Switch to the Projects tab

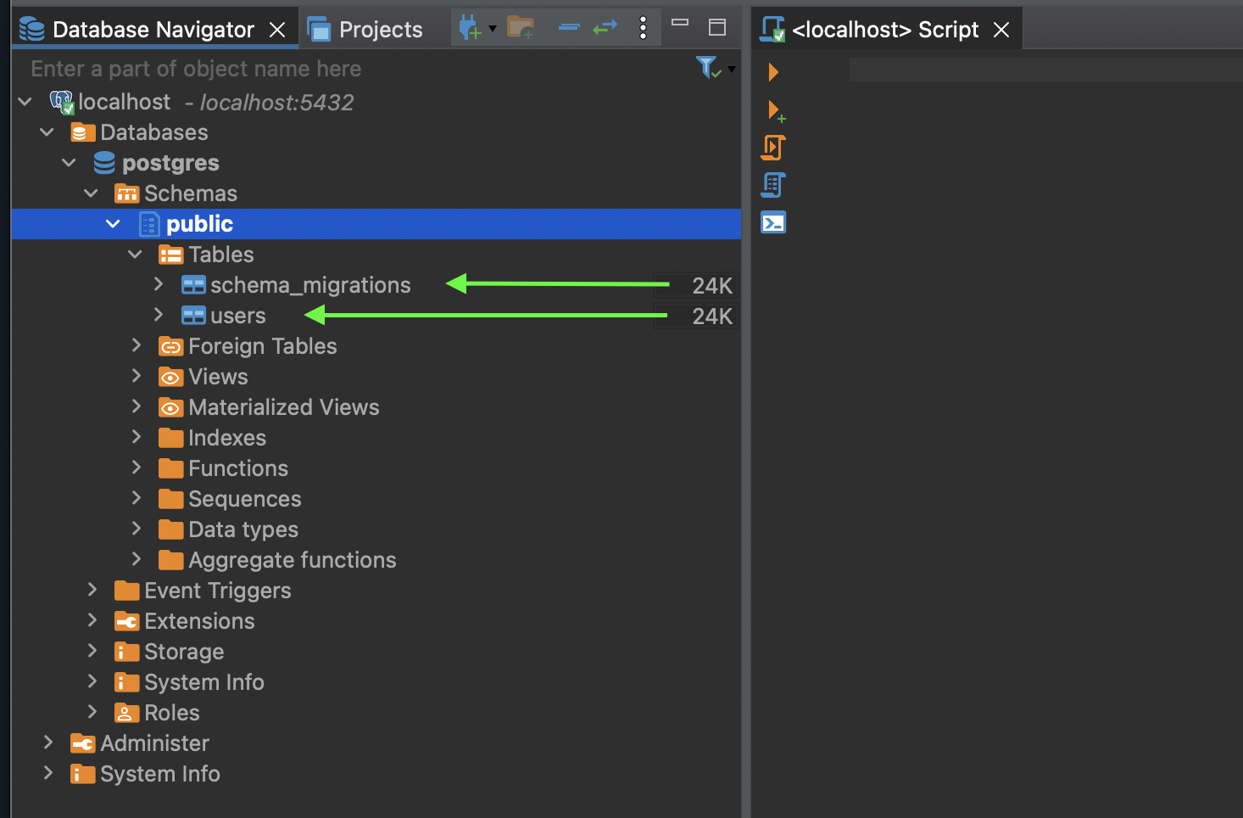365,29
